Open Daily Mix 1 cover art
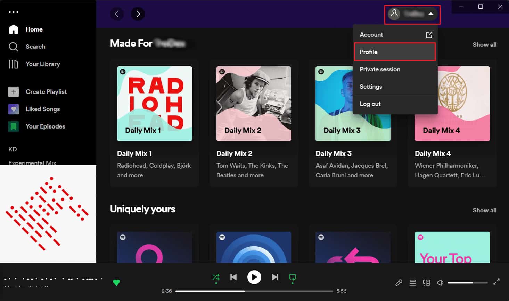509x301 pixels. 155,104
